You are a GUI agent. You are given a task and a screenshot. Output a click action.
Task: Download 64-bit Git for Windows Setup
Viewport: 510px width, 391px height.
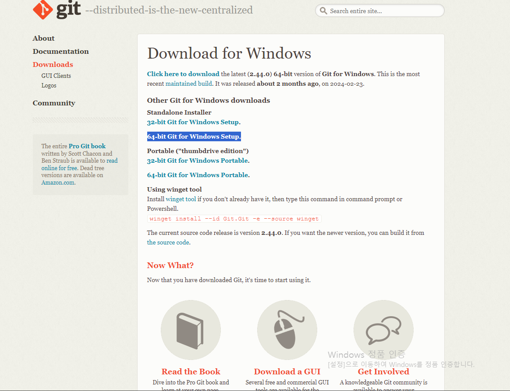(193, 136)
